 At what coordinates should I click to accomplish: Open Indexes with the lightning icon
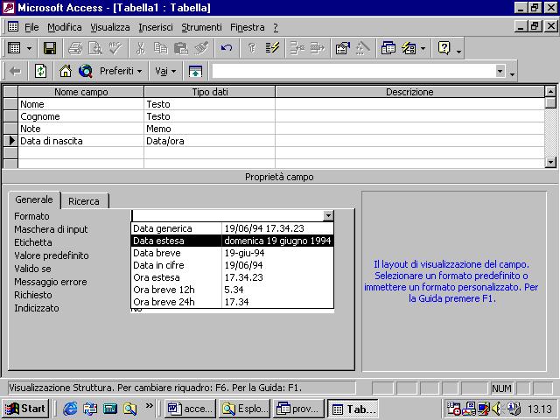point(272,48)
